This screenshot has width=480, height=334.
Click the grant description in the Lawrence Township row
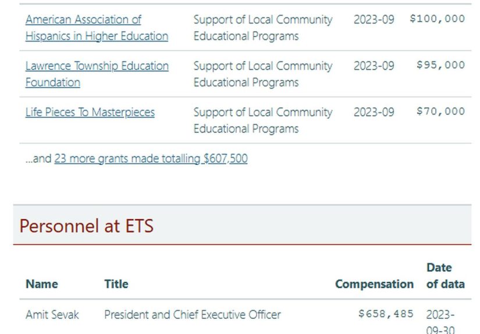tap(263, 74)
